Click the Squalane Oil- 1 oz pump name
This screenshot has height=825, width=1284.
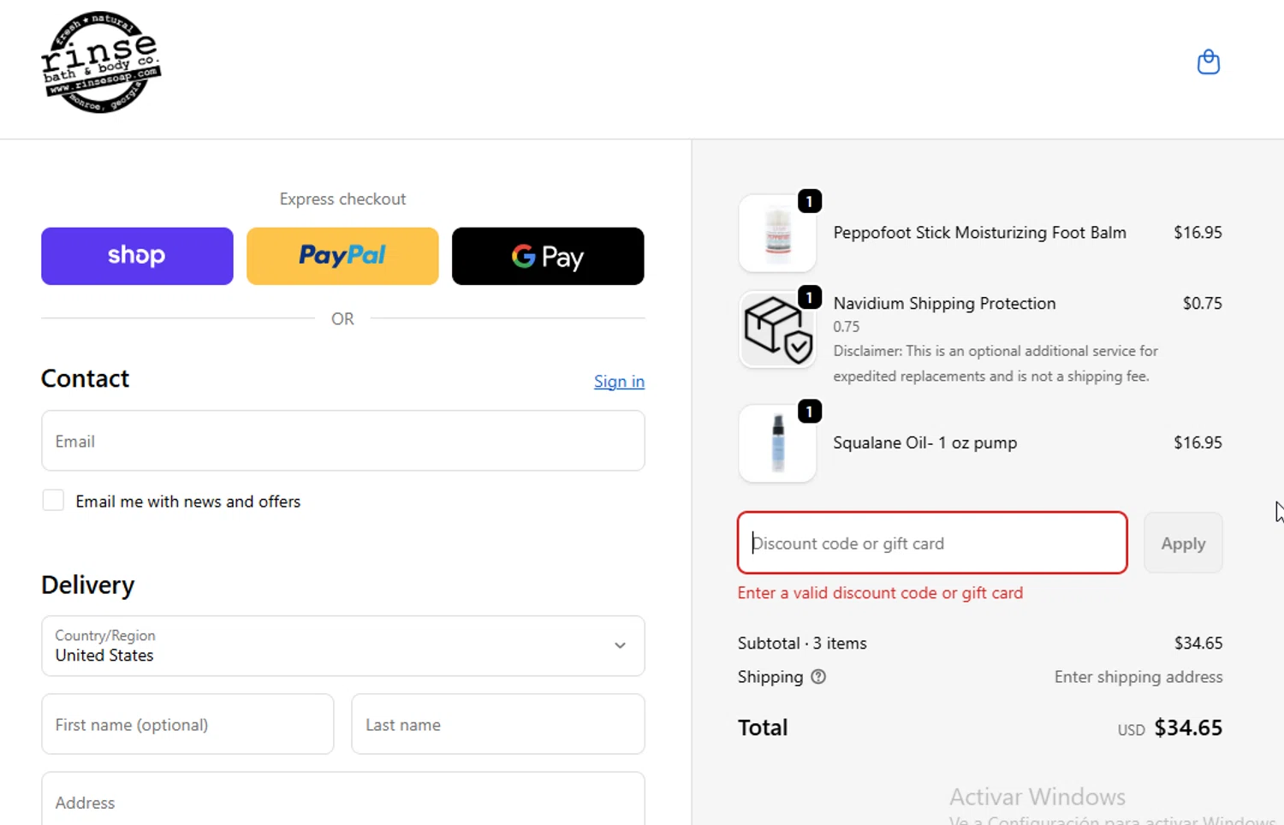pos(925,443)
